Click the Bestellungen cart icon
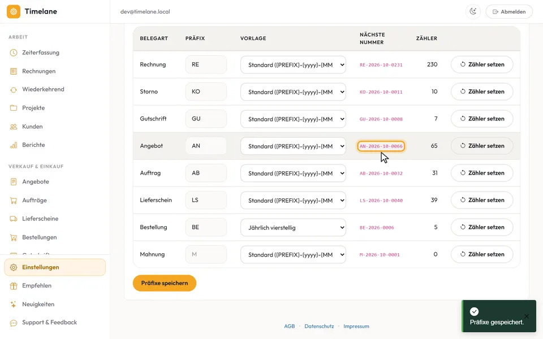This screenshot has height=339, width=543. tap(14, 237)
